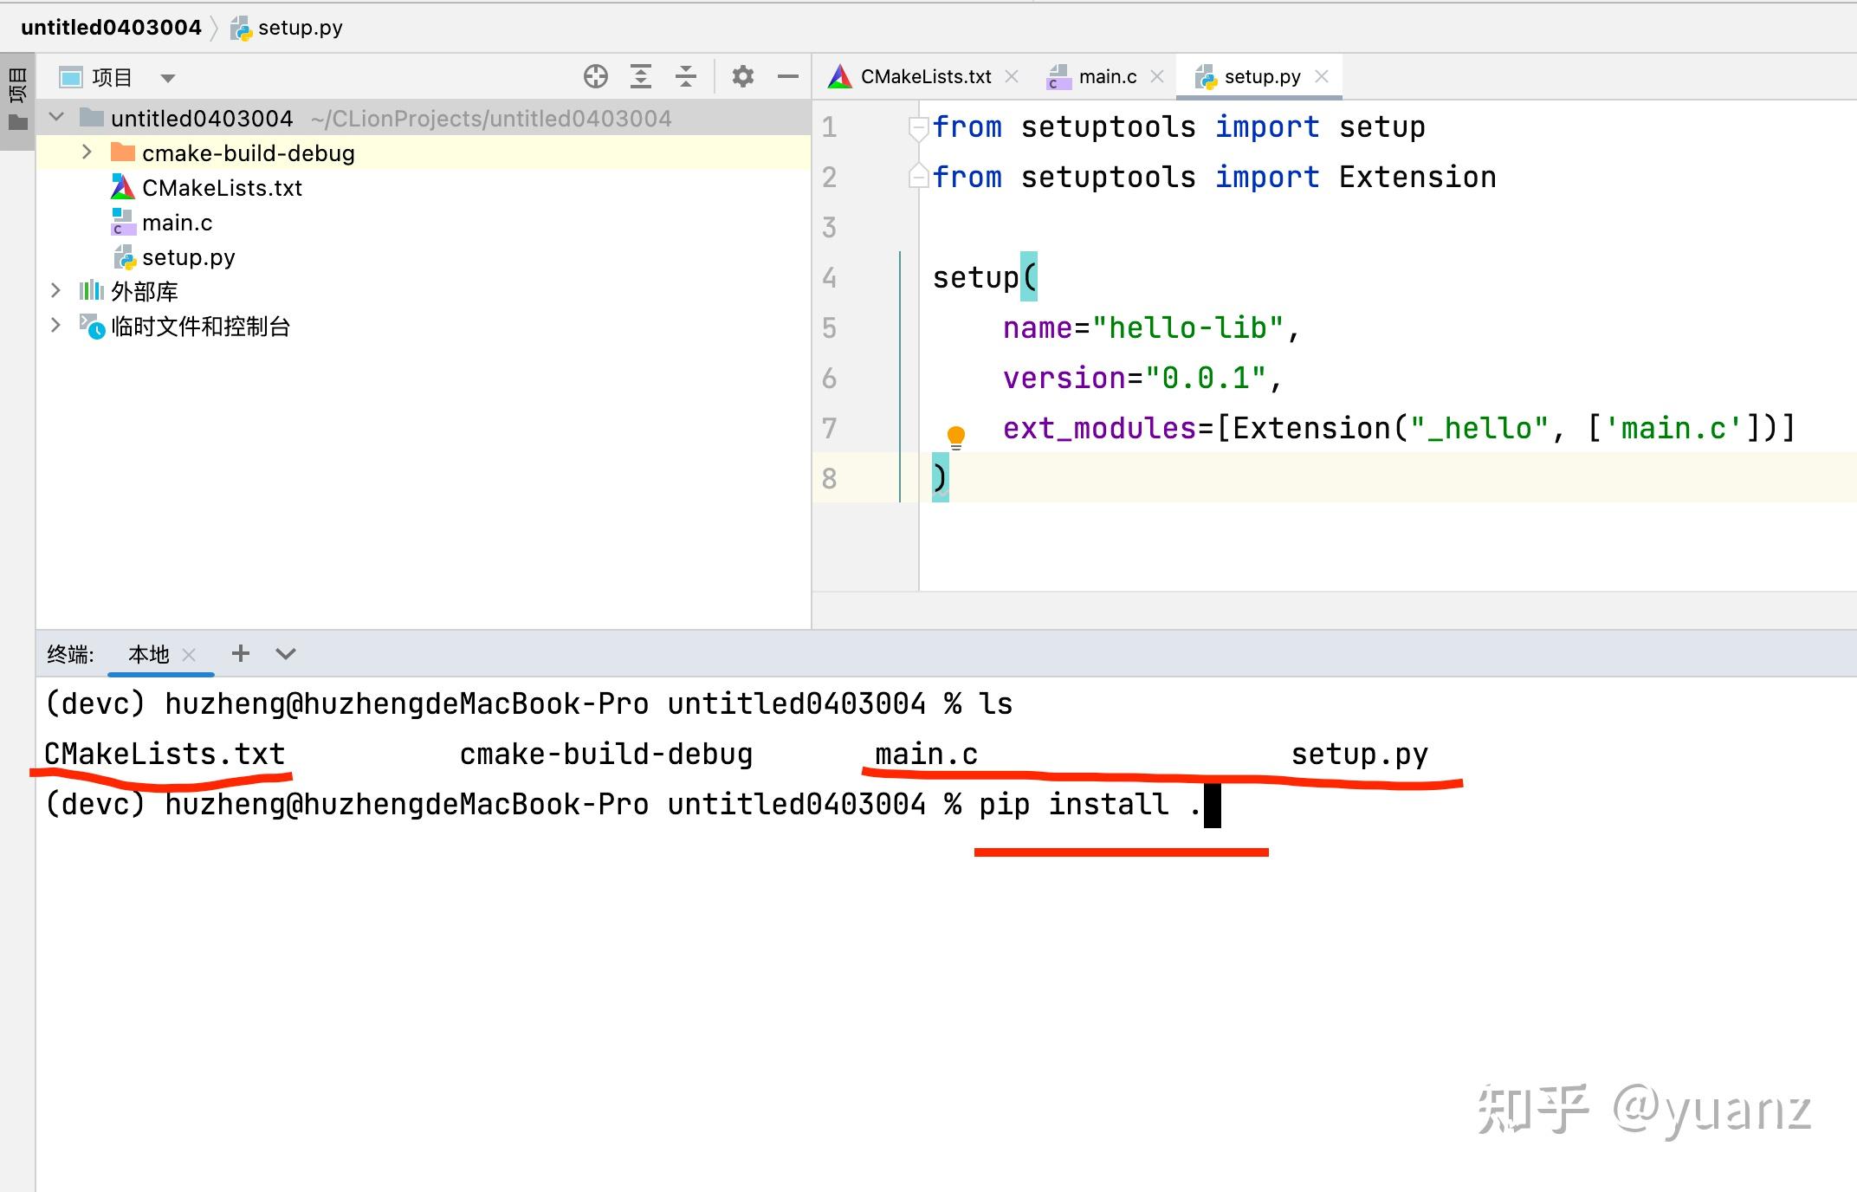Hide the project panel via the minus icon
Viewport: 1857px width, 1192px height.
787,76
